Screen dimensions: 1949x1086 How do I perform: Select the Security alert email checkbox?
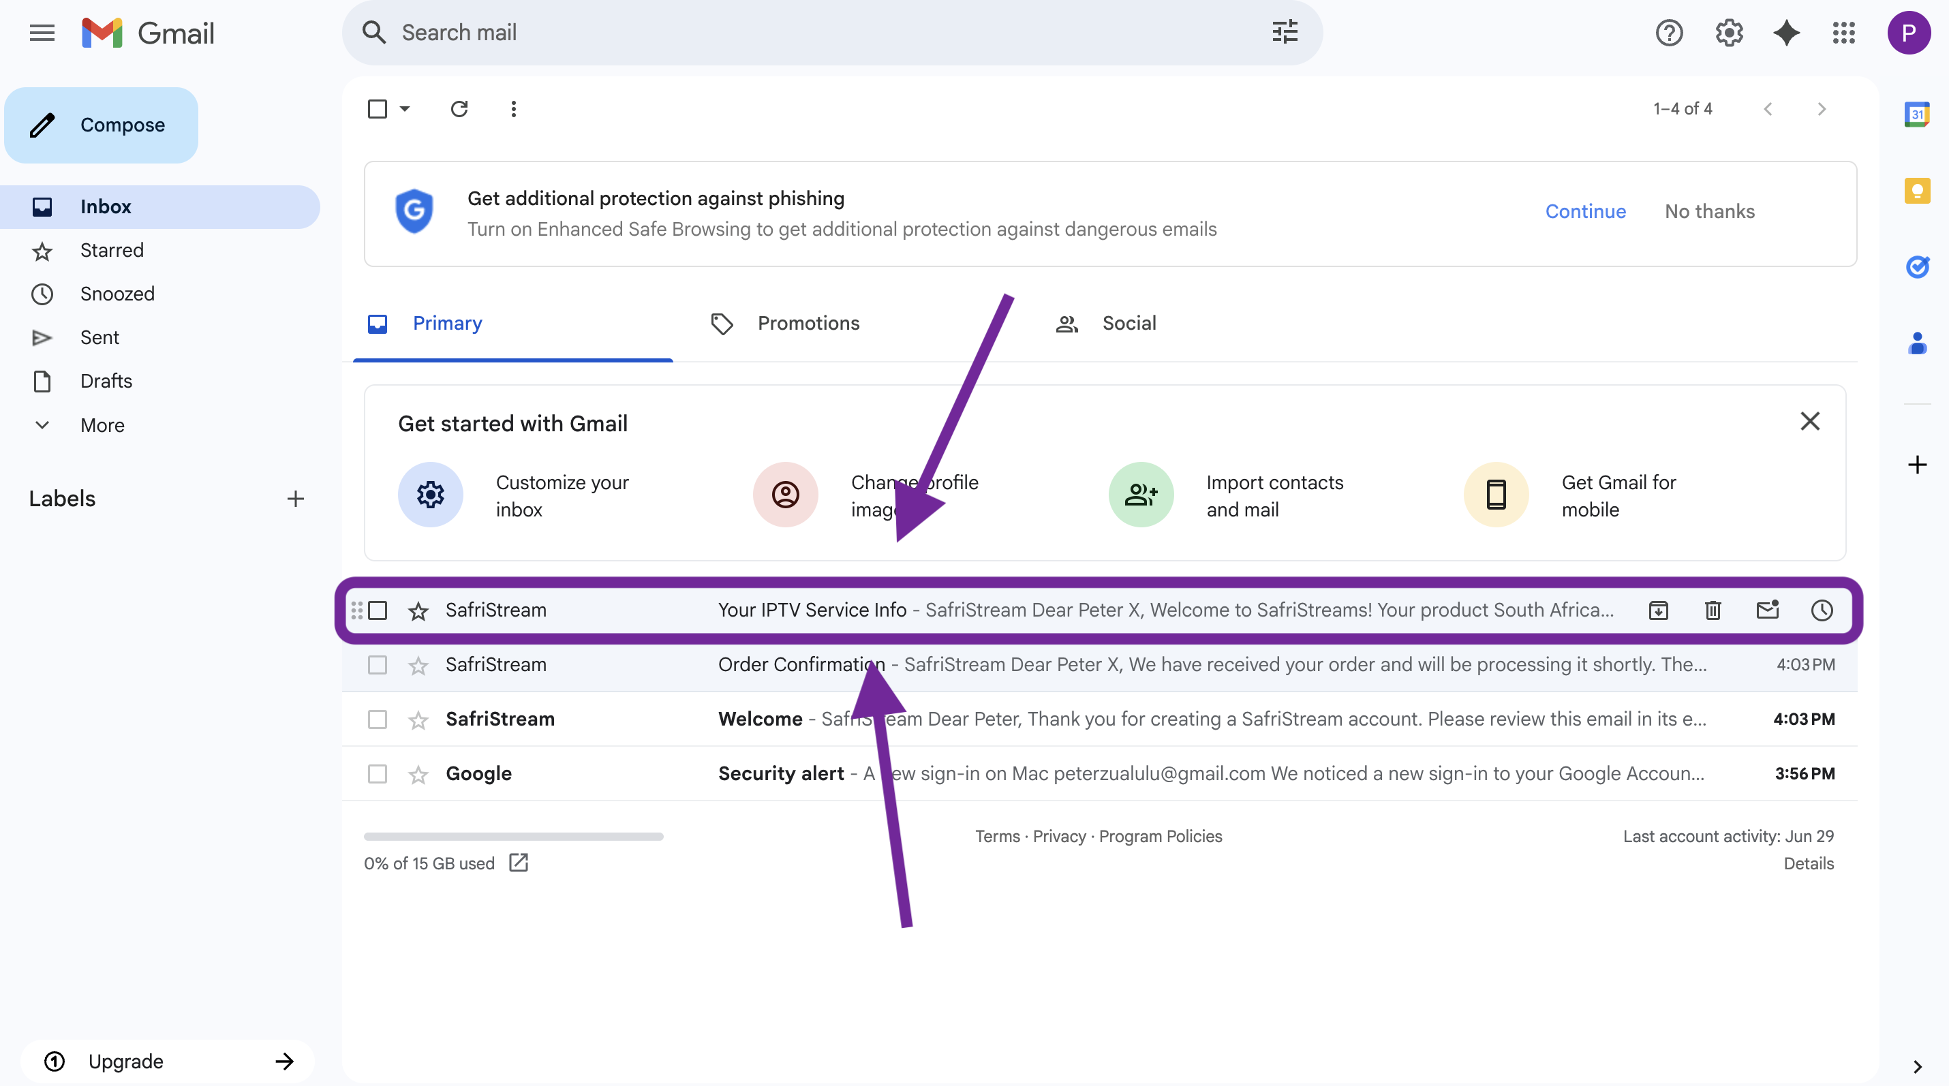pyautogui.click(x=377, y=774)
